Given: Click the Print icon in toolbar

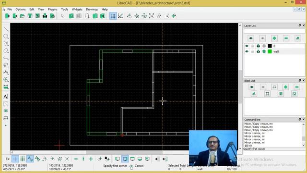Looking at the screenshot, I should (45, 16).
